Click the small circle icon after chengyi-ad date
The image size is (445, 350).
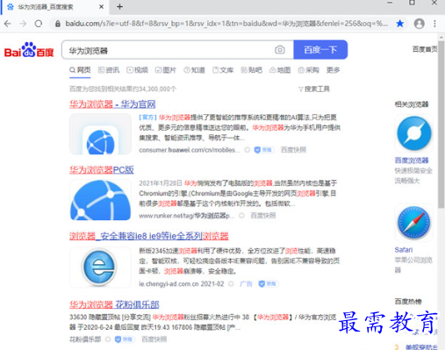point(231,283)
